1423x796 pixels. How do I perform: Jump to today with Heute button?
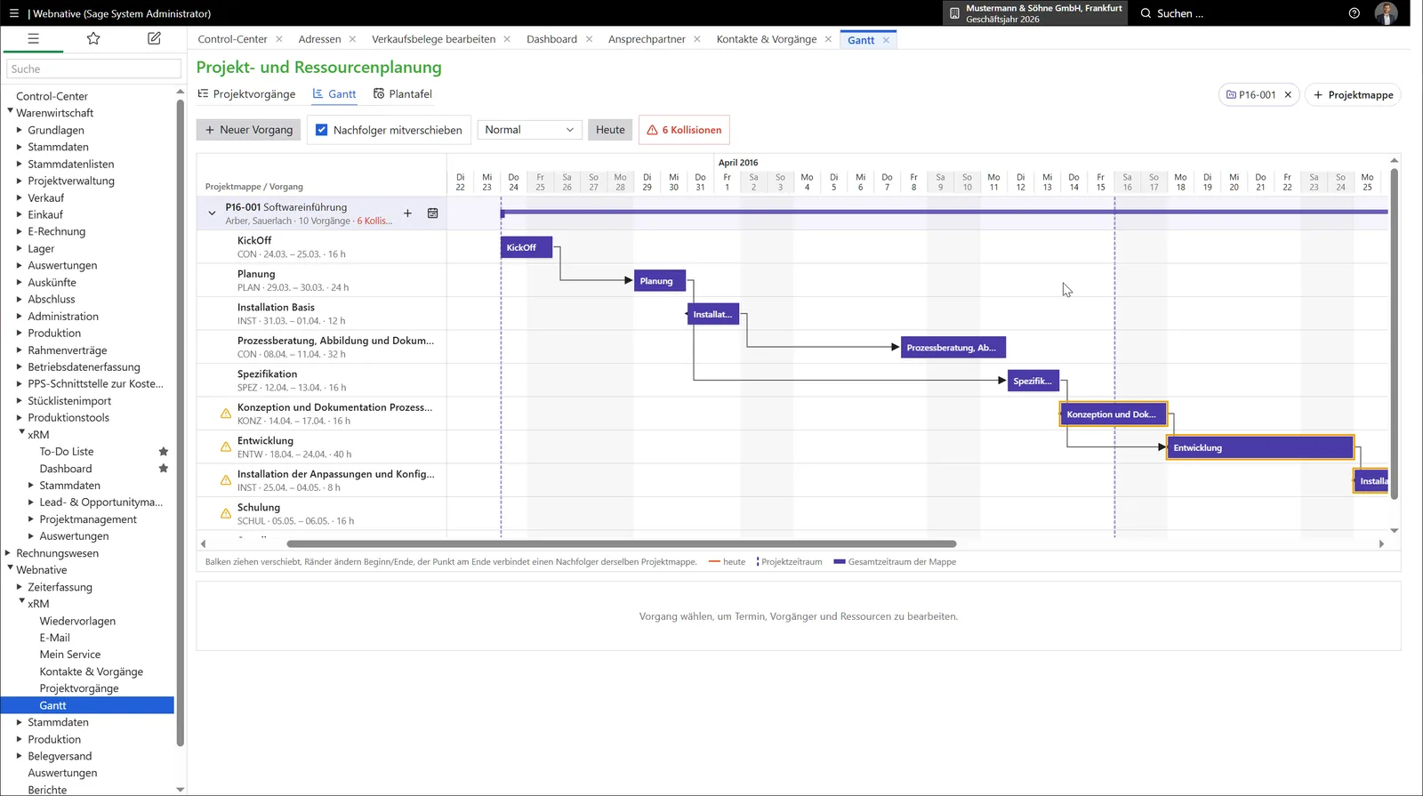(x=610, y=130)
